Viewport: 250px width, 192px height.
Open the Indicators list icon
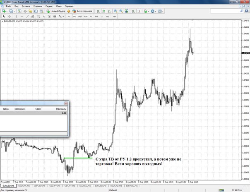145,11
